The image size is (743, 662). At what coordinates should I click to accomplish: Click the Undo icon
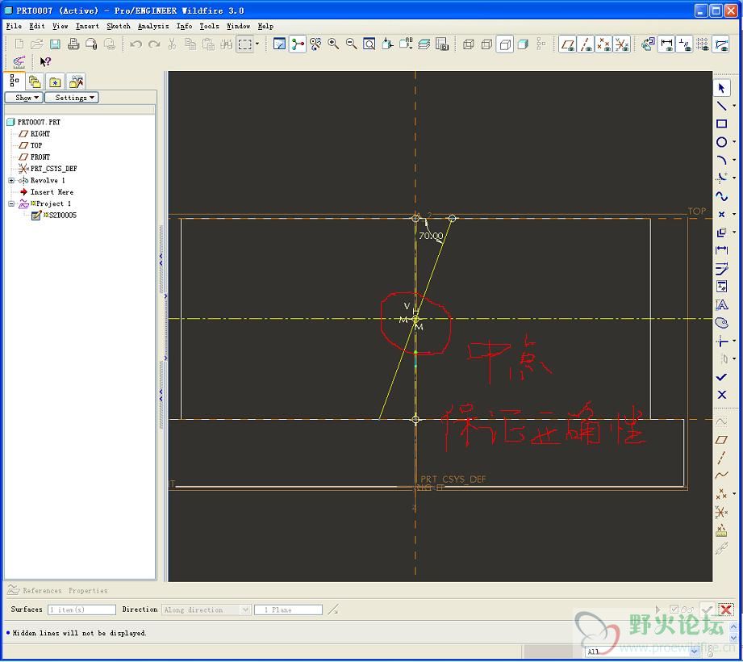(x=136, y=44)
